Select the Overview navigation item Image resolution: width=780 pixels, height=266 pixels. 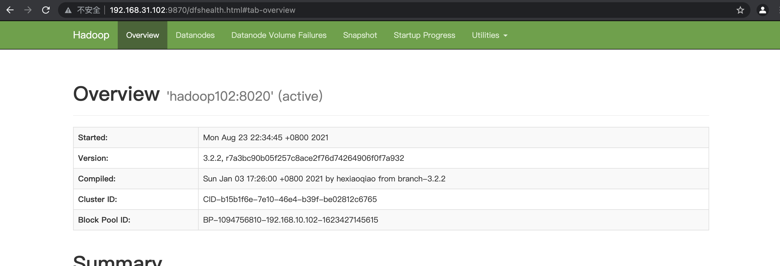point(142,35)
